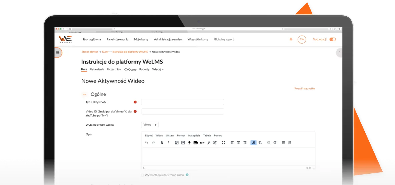
Task: Insert H5P content from the editor toolbar
Action: (x=202, y=143)
